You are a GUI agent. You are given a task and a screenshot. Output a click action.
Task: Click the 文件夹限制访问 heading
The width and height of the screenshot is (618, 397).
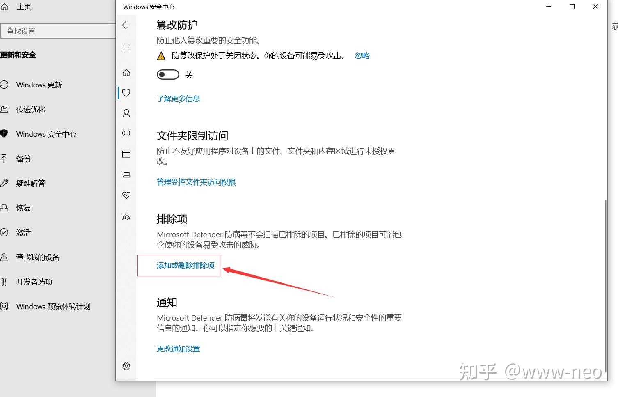[x=192, y=136]
